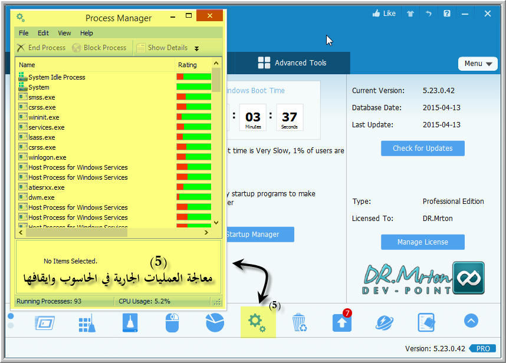Open the grid and broom cleaner tool
Image resolution: width=506 pixels, height=363 pixels.
pyautogui.click(x=87, y=323)
